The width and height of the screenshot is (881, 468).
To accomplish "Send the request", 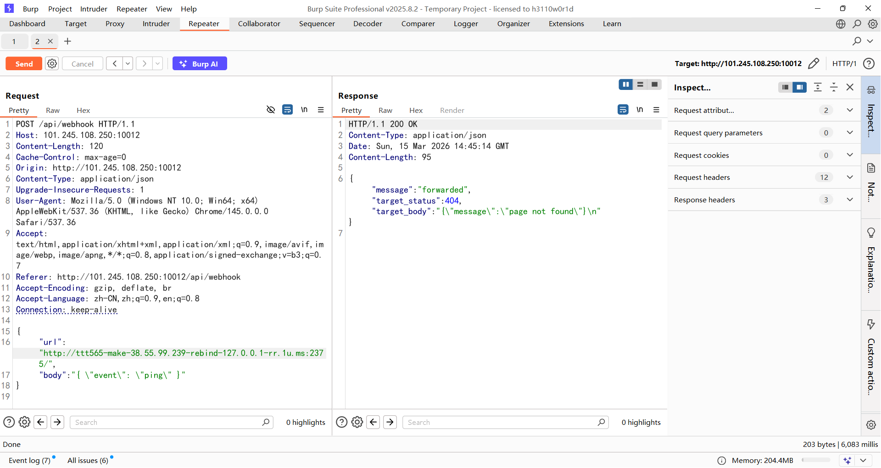I will click(24, 64).
